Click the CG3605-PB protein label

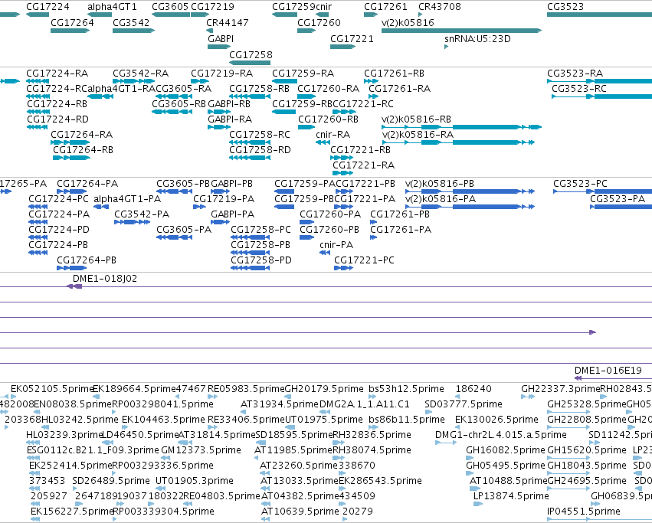pos(183,184)
